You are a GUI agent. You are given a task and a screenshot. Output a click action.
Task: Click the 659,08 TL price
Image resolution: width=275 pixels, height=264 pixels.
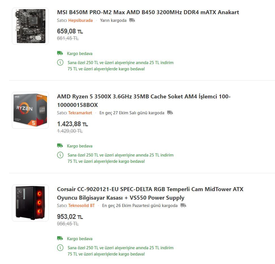point(70,31)
